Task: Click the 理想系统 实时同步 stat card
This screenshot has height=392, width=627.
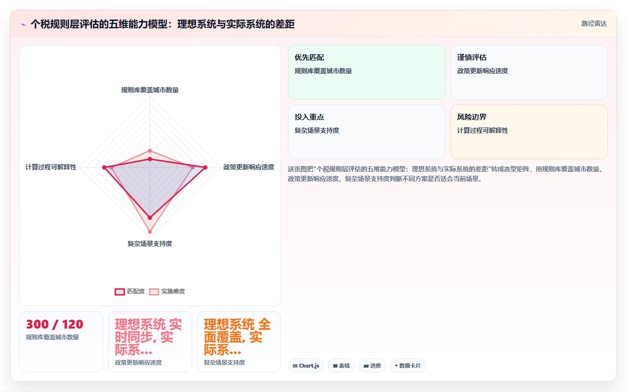Action: 150,342
